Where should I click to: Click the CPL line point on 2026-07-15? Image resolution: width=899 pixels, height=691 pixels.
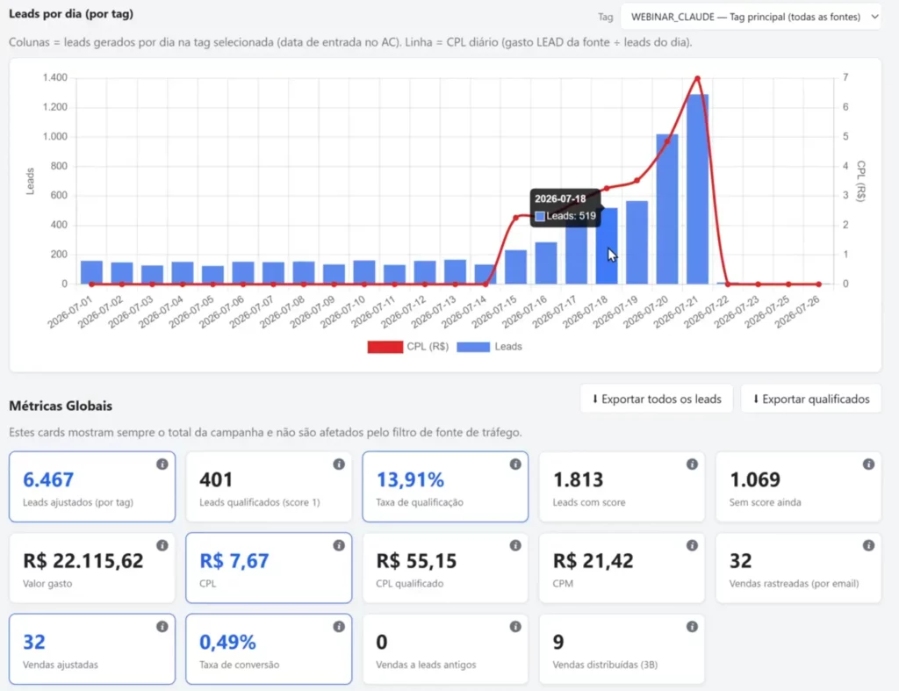tap(515, 218)
